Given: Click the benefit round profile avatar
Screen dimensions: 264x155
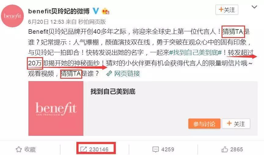Looking at the screenshot, I should (12, 16).
